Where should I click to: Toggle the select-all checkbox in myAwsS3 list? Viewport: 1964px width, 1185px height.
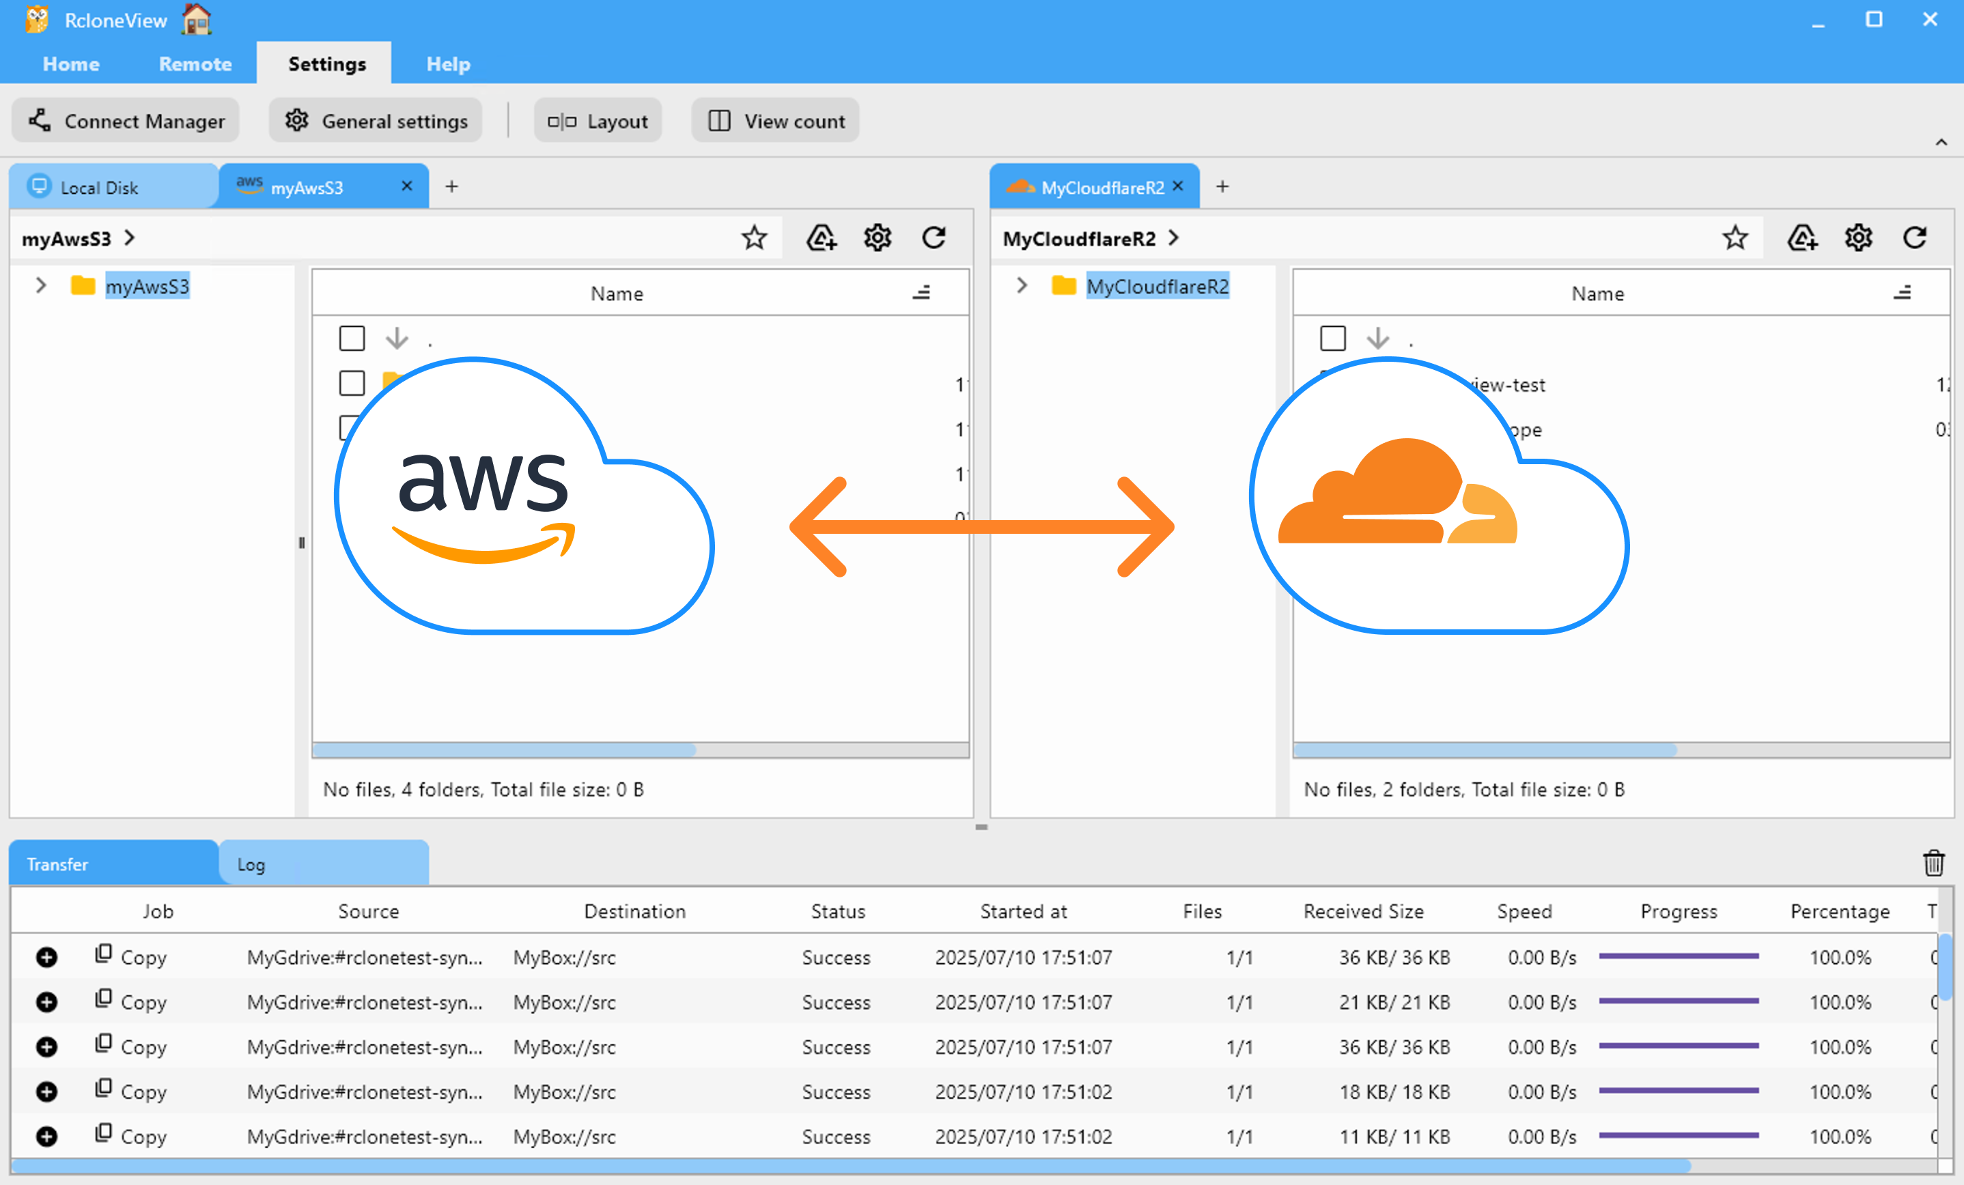coord(352,337)
